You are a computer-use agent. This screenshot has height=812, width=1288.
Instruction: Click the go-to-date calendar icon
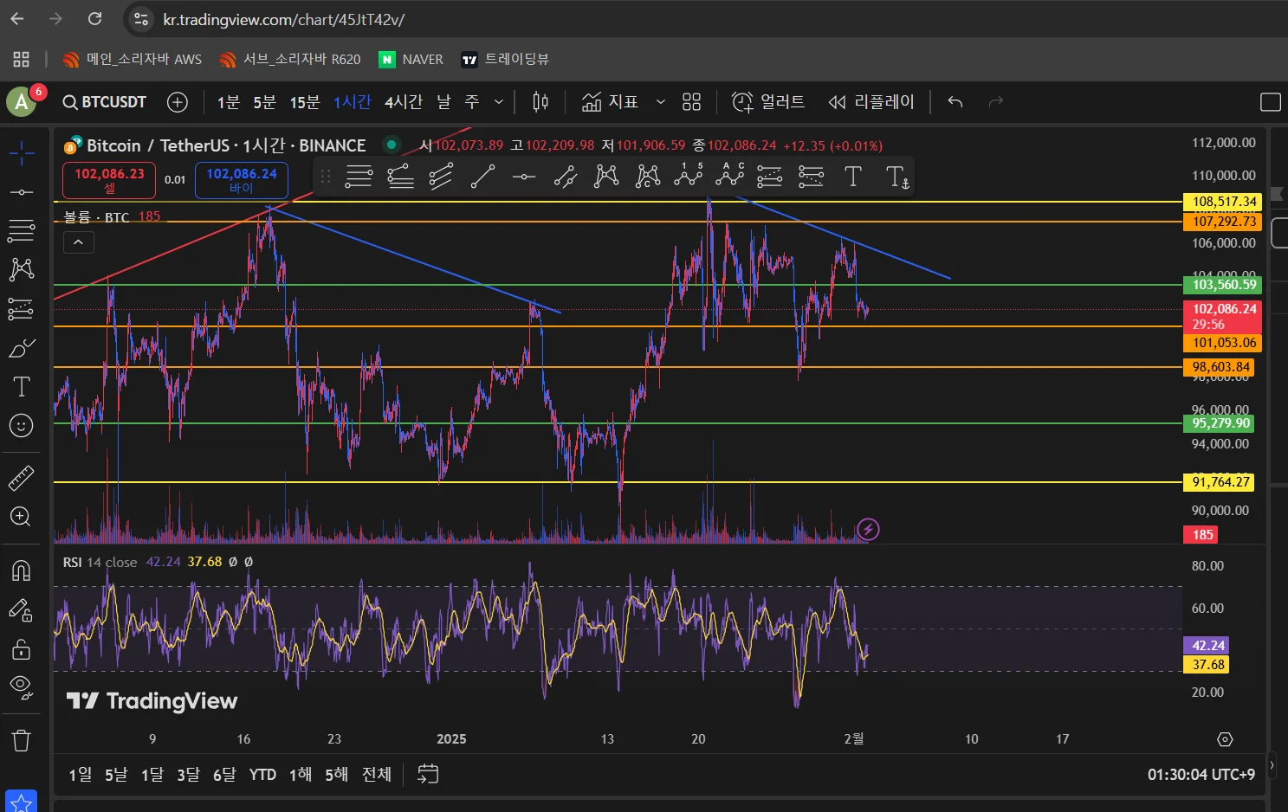pos(428,774)
